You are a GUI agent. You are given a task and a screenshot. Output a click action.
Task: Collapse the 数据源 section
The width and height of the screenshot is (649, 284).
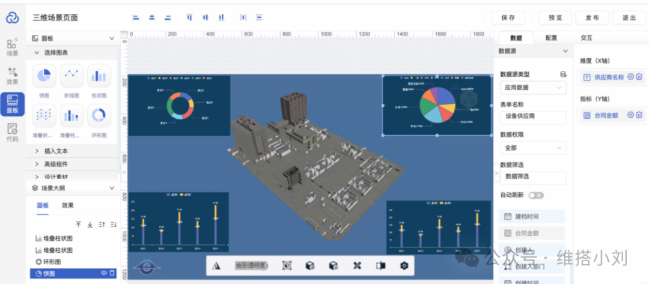point(565,51)
